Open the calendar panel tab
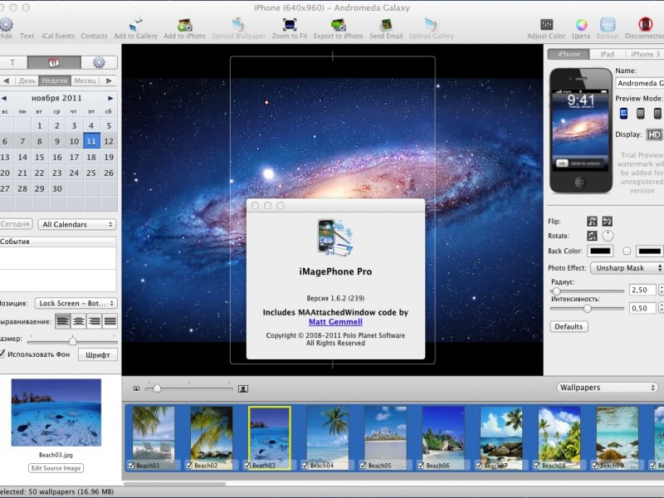This screenshot has height=498, width=664. [x=54, y=63]
